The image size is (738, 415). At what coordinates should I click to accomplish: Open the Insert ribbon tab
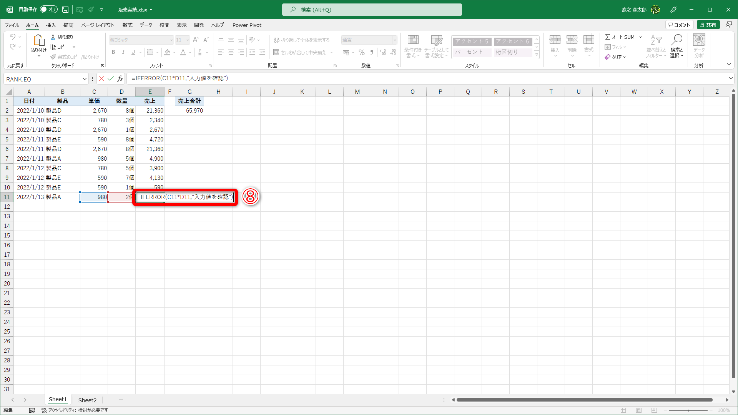coord(51,25)
